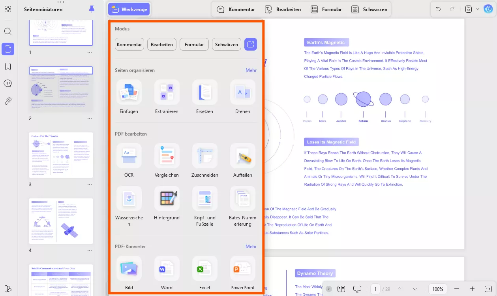Zoom out with the minus button
Viewport: 497px width, 296px height.
[x=457, y=289]
